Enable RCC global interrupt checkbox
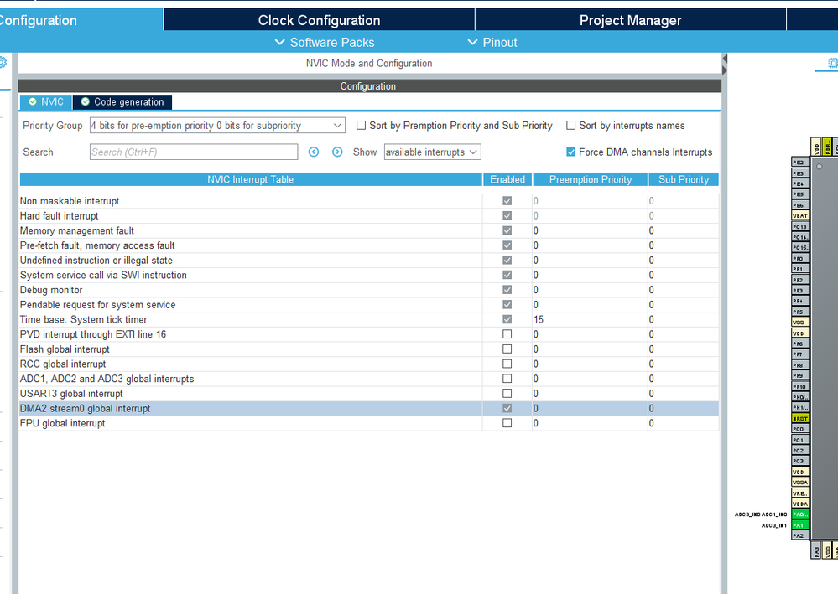The width and height of the screenshot is (838, 594). coord(507,364)
